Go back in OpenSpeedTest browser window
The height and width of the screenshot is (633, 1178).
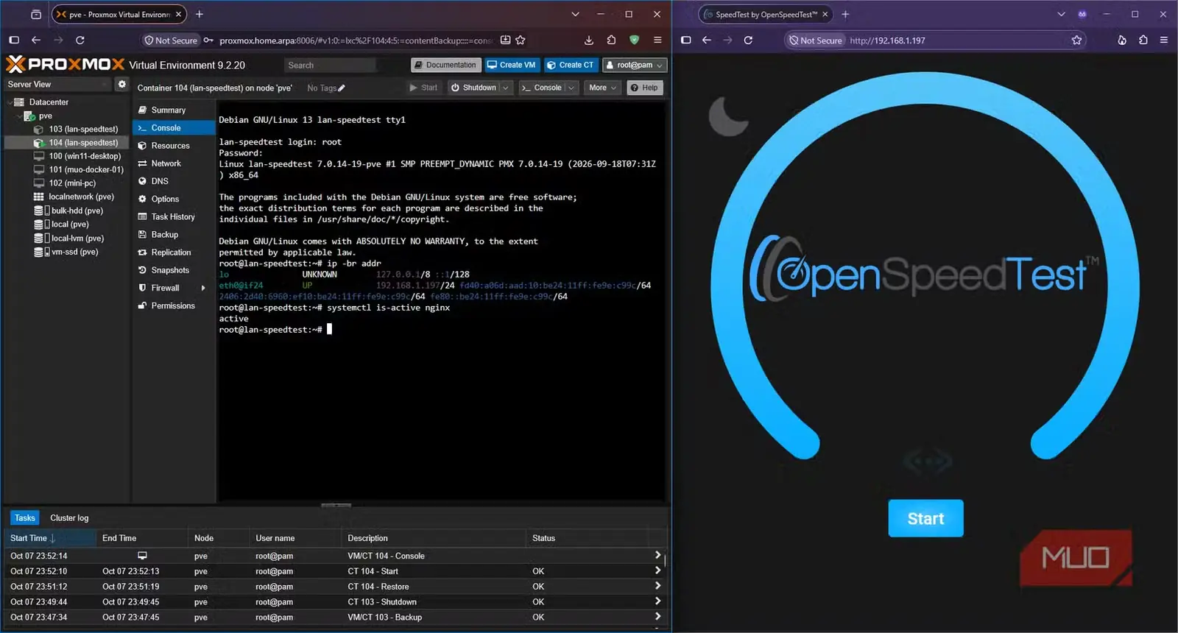tap(706, 40)
